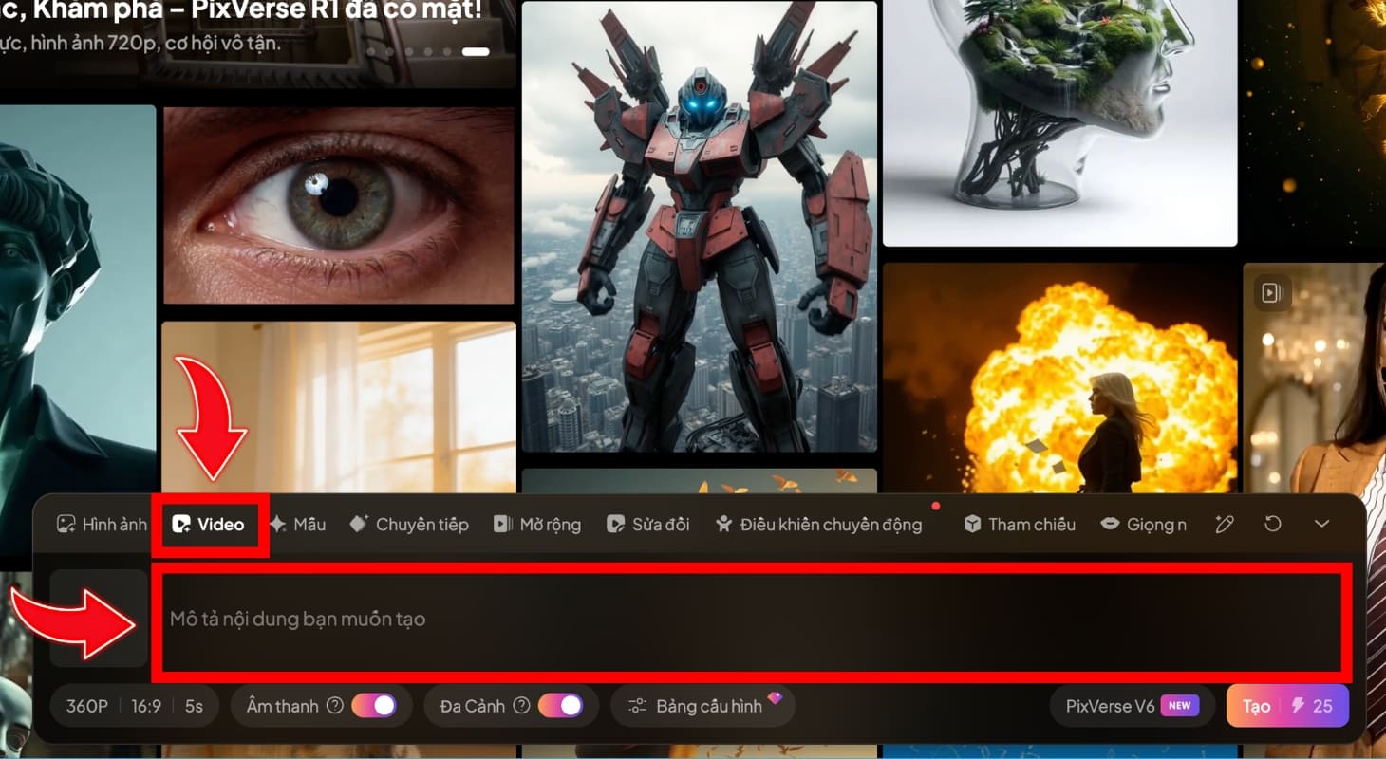Open the Mẫu templates section
Screen dimensions: 1386x759
[299, 524]
